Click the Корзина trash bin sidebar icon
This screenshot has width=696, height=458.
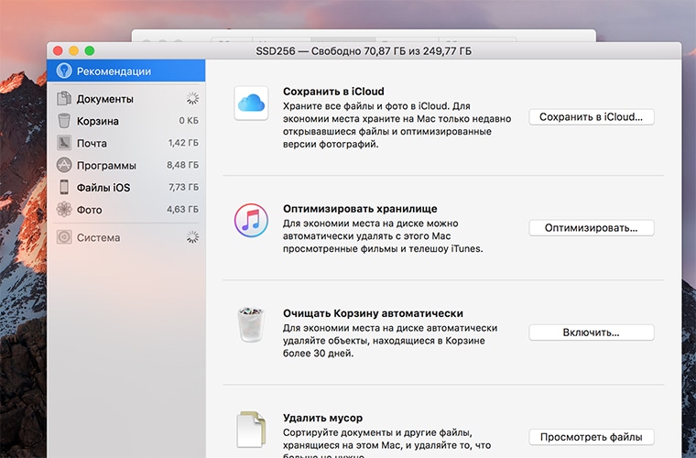[x=64, y=121]
